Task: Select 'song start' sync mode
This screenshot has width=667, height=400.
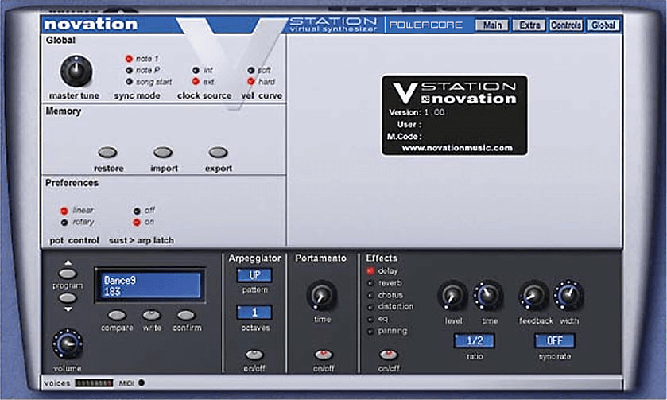Action: click(129, 82)
